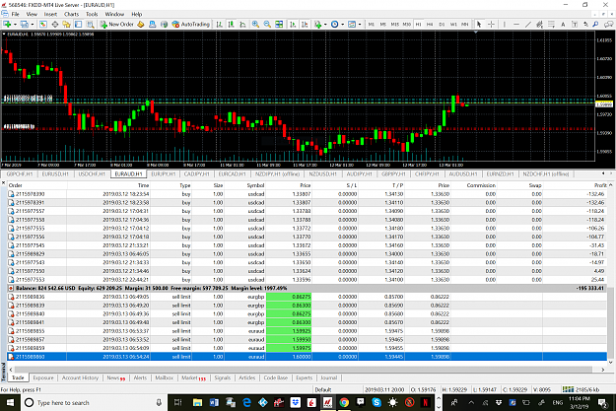The height and width of the screenshot is (411, 616).
Task: Select the Vertical Line drawing tool
Action: pos(505,25)
